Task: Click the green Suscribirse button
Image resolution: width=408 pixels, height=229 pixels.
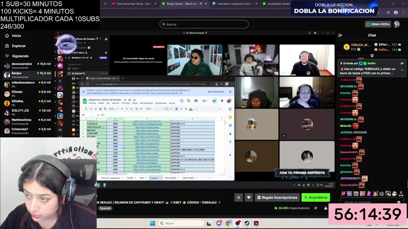Action: (x=316, y=198)
